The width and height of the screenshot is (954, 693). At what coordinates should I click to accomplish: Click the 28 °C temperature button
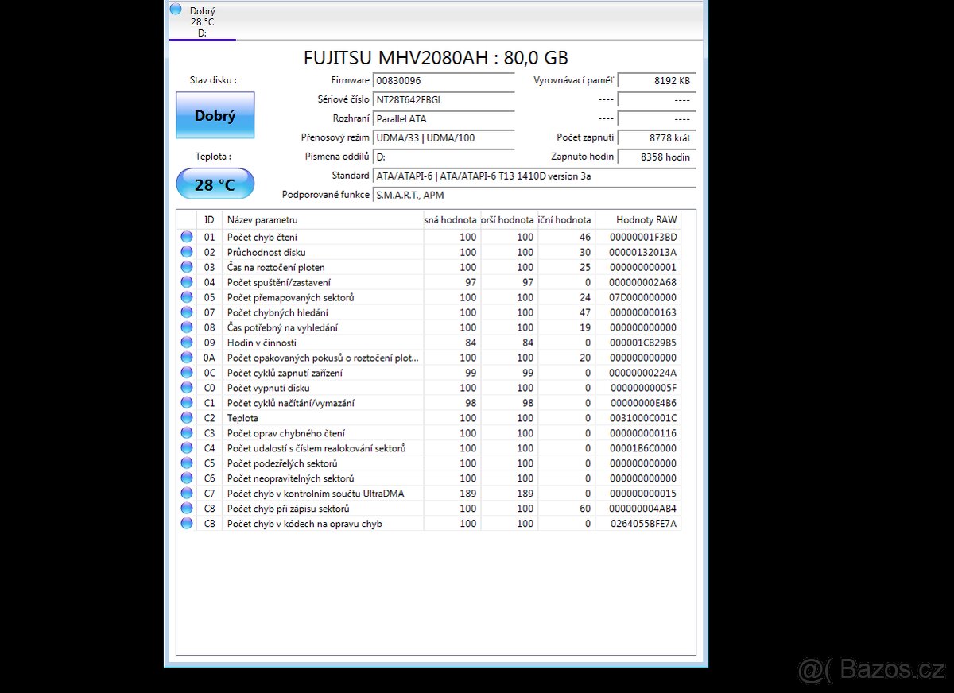point(215,184)
